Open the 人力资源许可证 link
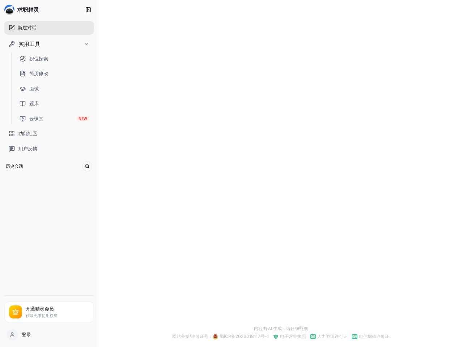 click(x=332, y=337)
